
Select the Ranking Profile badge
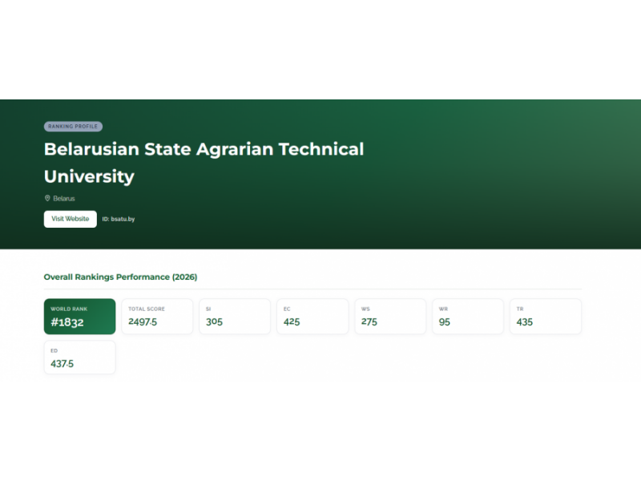[x=73, y=127]
